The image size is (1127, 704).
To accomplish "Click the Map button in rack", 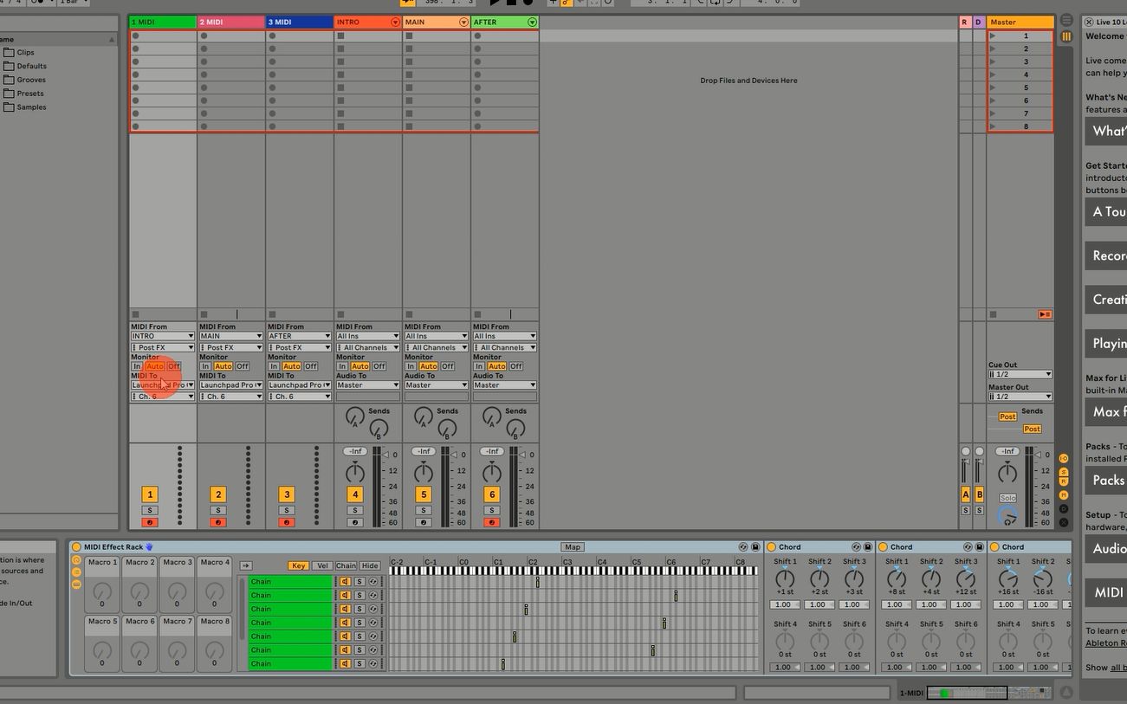I will click(x=573, y=547).
